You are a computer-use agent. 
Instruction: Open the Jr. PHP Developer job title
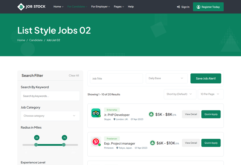point(117,115)
